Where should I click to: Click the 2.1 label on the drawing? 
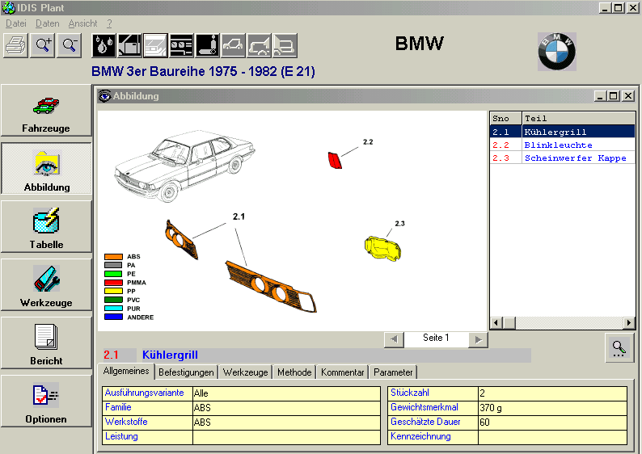239,216
